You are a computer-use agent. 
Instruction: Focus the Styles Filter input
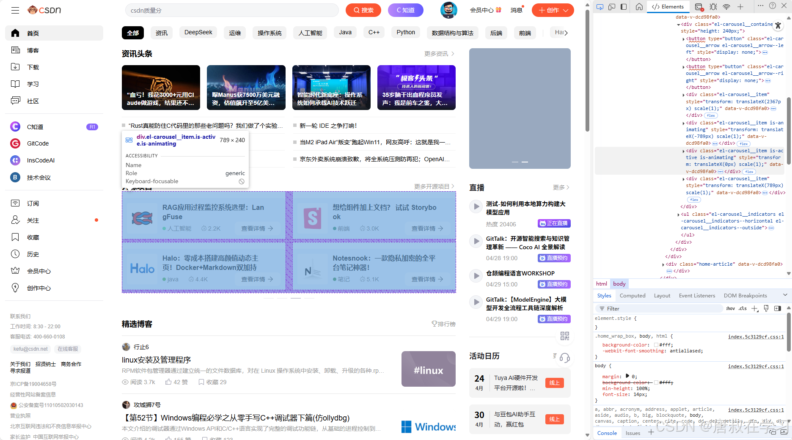tap(658, 308)
